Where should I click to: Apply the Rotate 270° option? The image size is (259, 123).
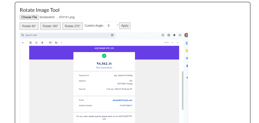[73, 26]
